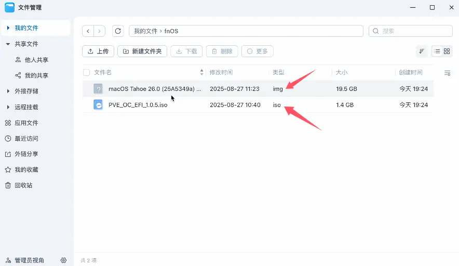The image size is (459, 266).
Task: Click the File Manager app logo icon
Action: [x=10, y=7]
